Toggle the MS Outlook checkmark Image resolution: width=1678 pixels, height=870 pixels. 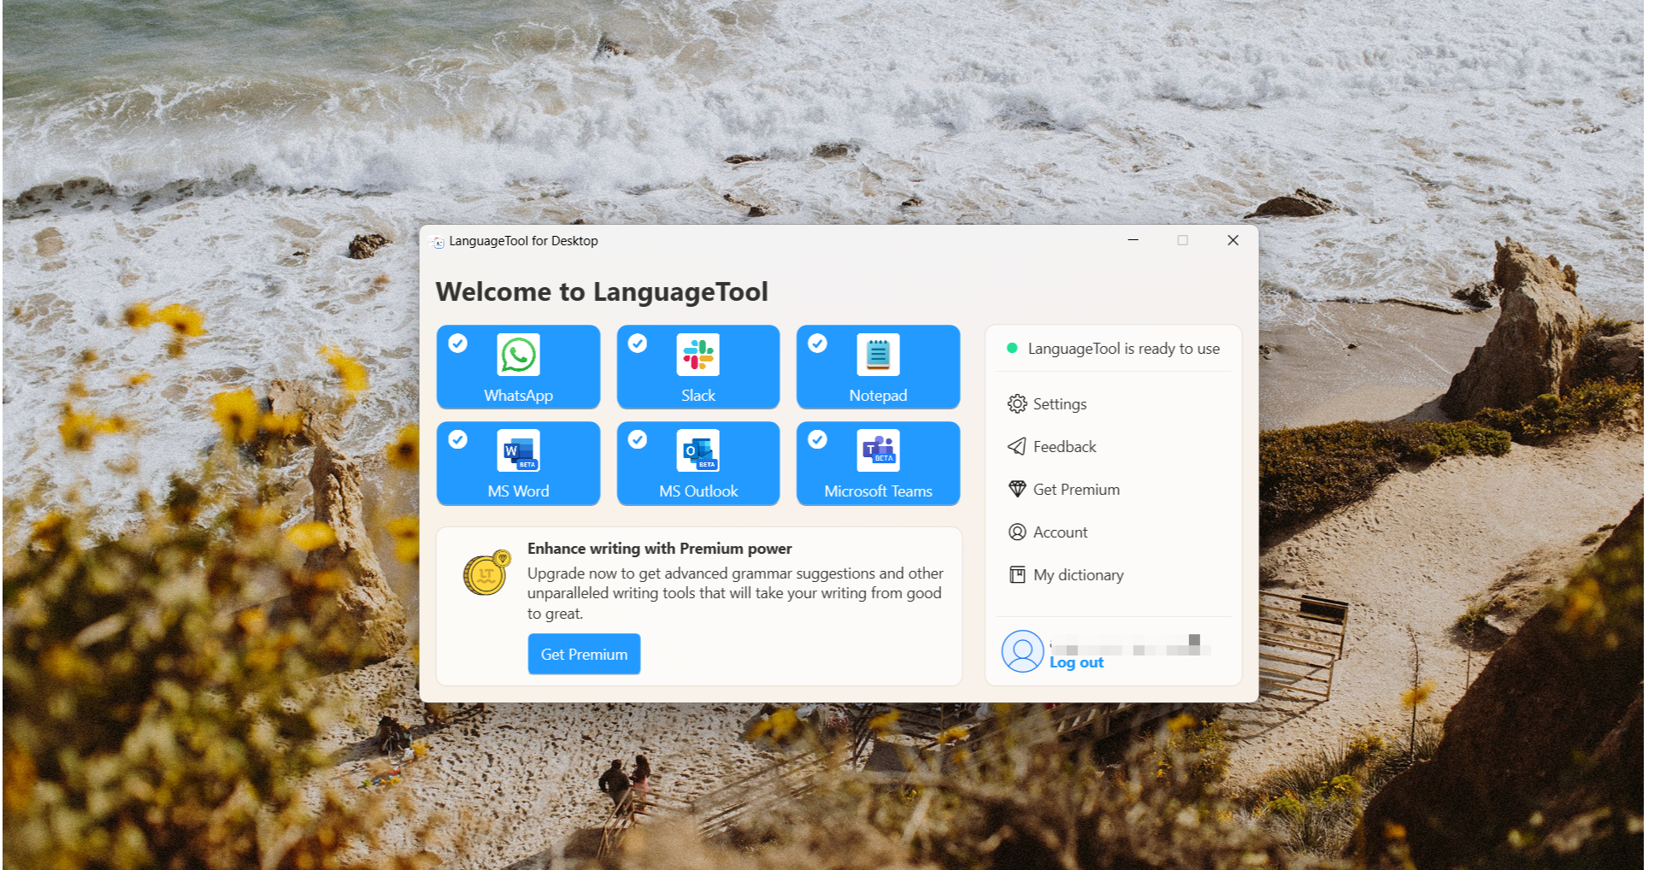[638, 439]
